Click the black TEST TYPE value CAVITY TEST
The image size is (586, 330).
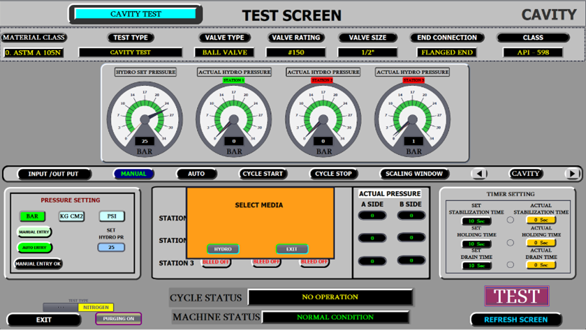click(130, 52)
